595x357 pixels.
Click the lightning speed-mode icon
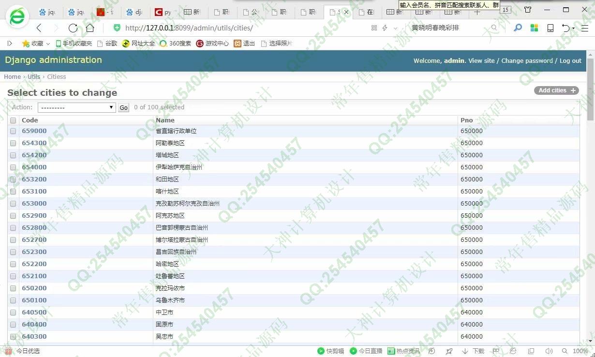pos(385,28)
